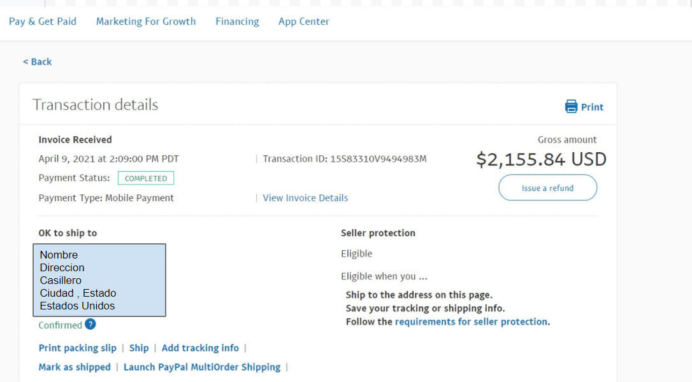Click the Invoice Received heading
Screen dimensions: 692x382
tap(75, 140)
